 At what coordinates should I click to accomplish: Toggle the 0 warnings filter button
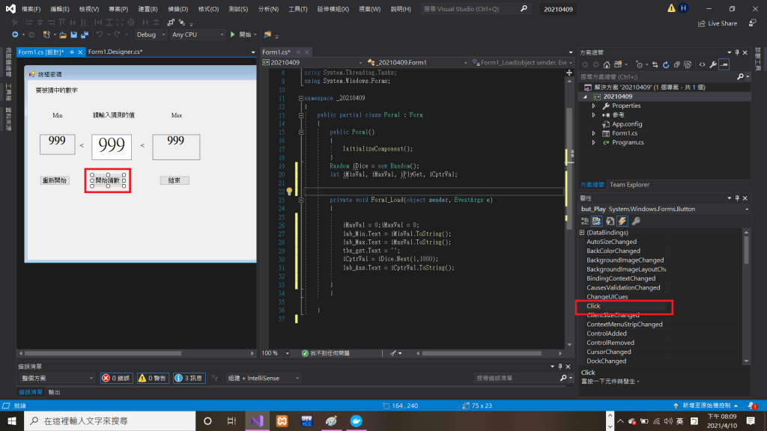pyautogui.click(x=153, y=379)
